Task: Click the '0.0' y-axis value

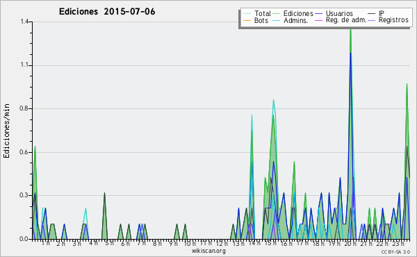Action: point(24,239)
